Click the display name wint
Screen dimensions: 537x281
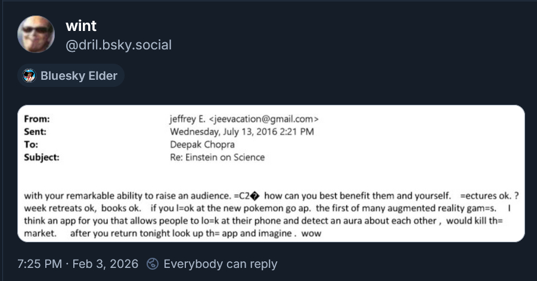(81, 26)
